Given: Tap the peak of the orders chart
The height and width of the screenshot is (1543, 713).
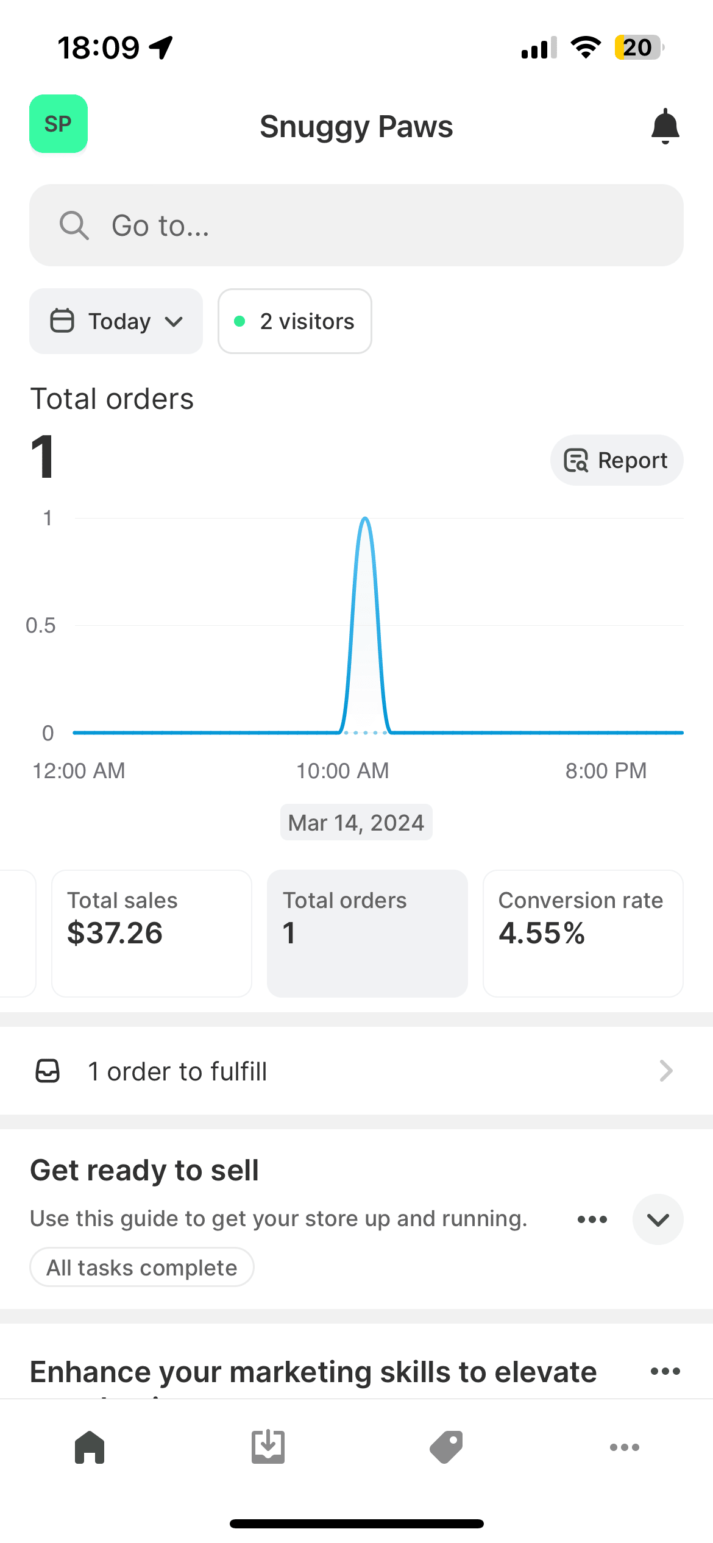Looking at the screenshot, I should (365, 519).
